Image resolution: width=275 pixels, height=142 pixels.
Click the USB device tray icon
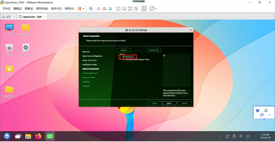click(x=234, y=136)
